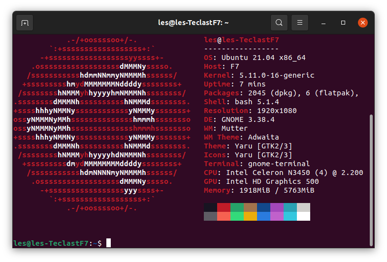This screenshot has width=387, height=262.
Task: Click the Kernel: 5.11.0-16-generic line
Action: (x=259, y=75)
